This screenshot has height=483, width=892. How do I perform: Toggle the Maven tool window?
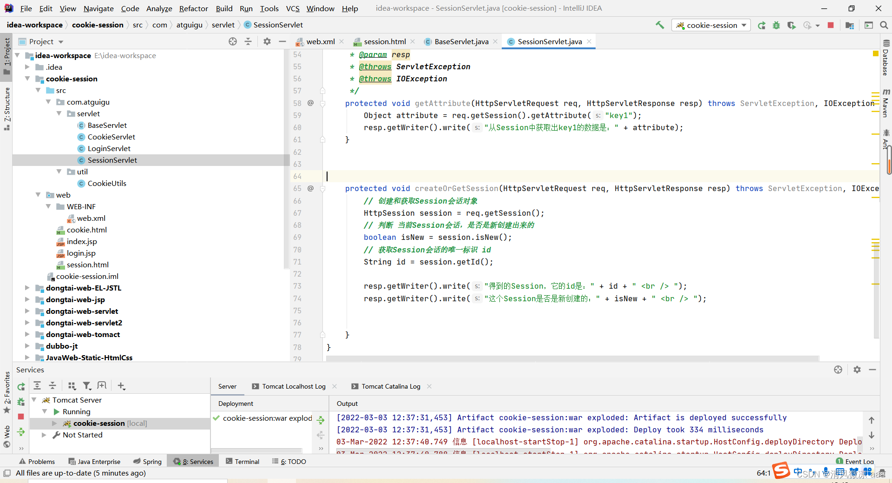[885, 103]
